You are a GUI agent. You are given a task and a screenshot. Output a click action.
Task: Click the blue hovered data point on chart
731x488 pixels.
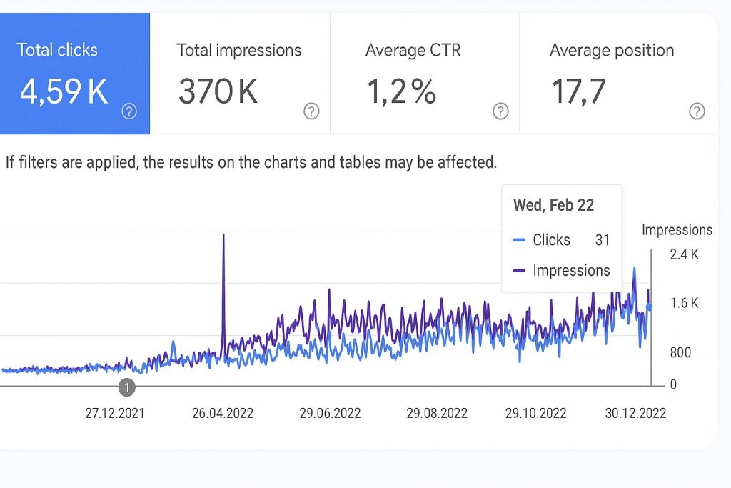point(649,307)
